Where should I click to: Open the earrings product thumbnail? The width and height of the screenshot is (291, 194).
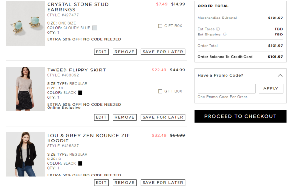[26, 23]
